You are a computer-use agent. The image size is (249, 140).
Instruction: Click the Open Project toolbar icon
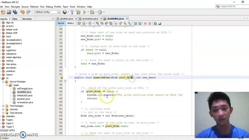pyautogui.click(x=9, y=12)
